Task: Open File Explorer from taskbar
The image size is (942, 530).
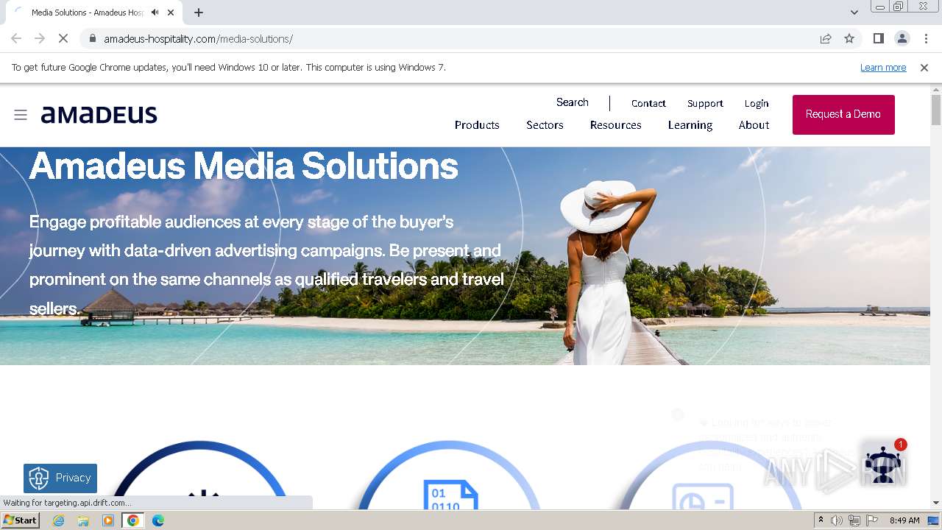Action: (x=83, y=520)
